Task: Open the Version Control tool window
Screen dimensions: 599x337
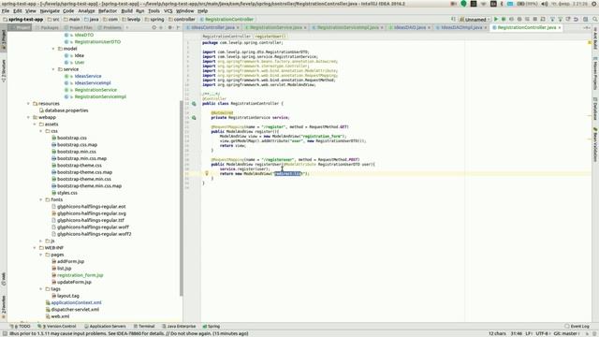Action: pyautogui.click(x=57, y=327)
